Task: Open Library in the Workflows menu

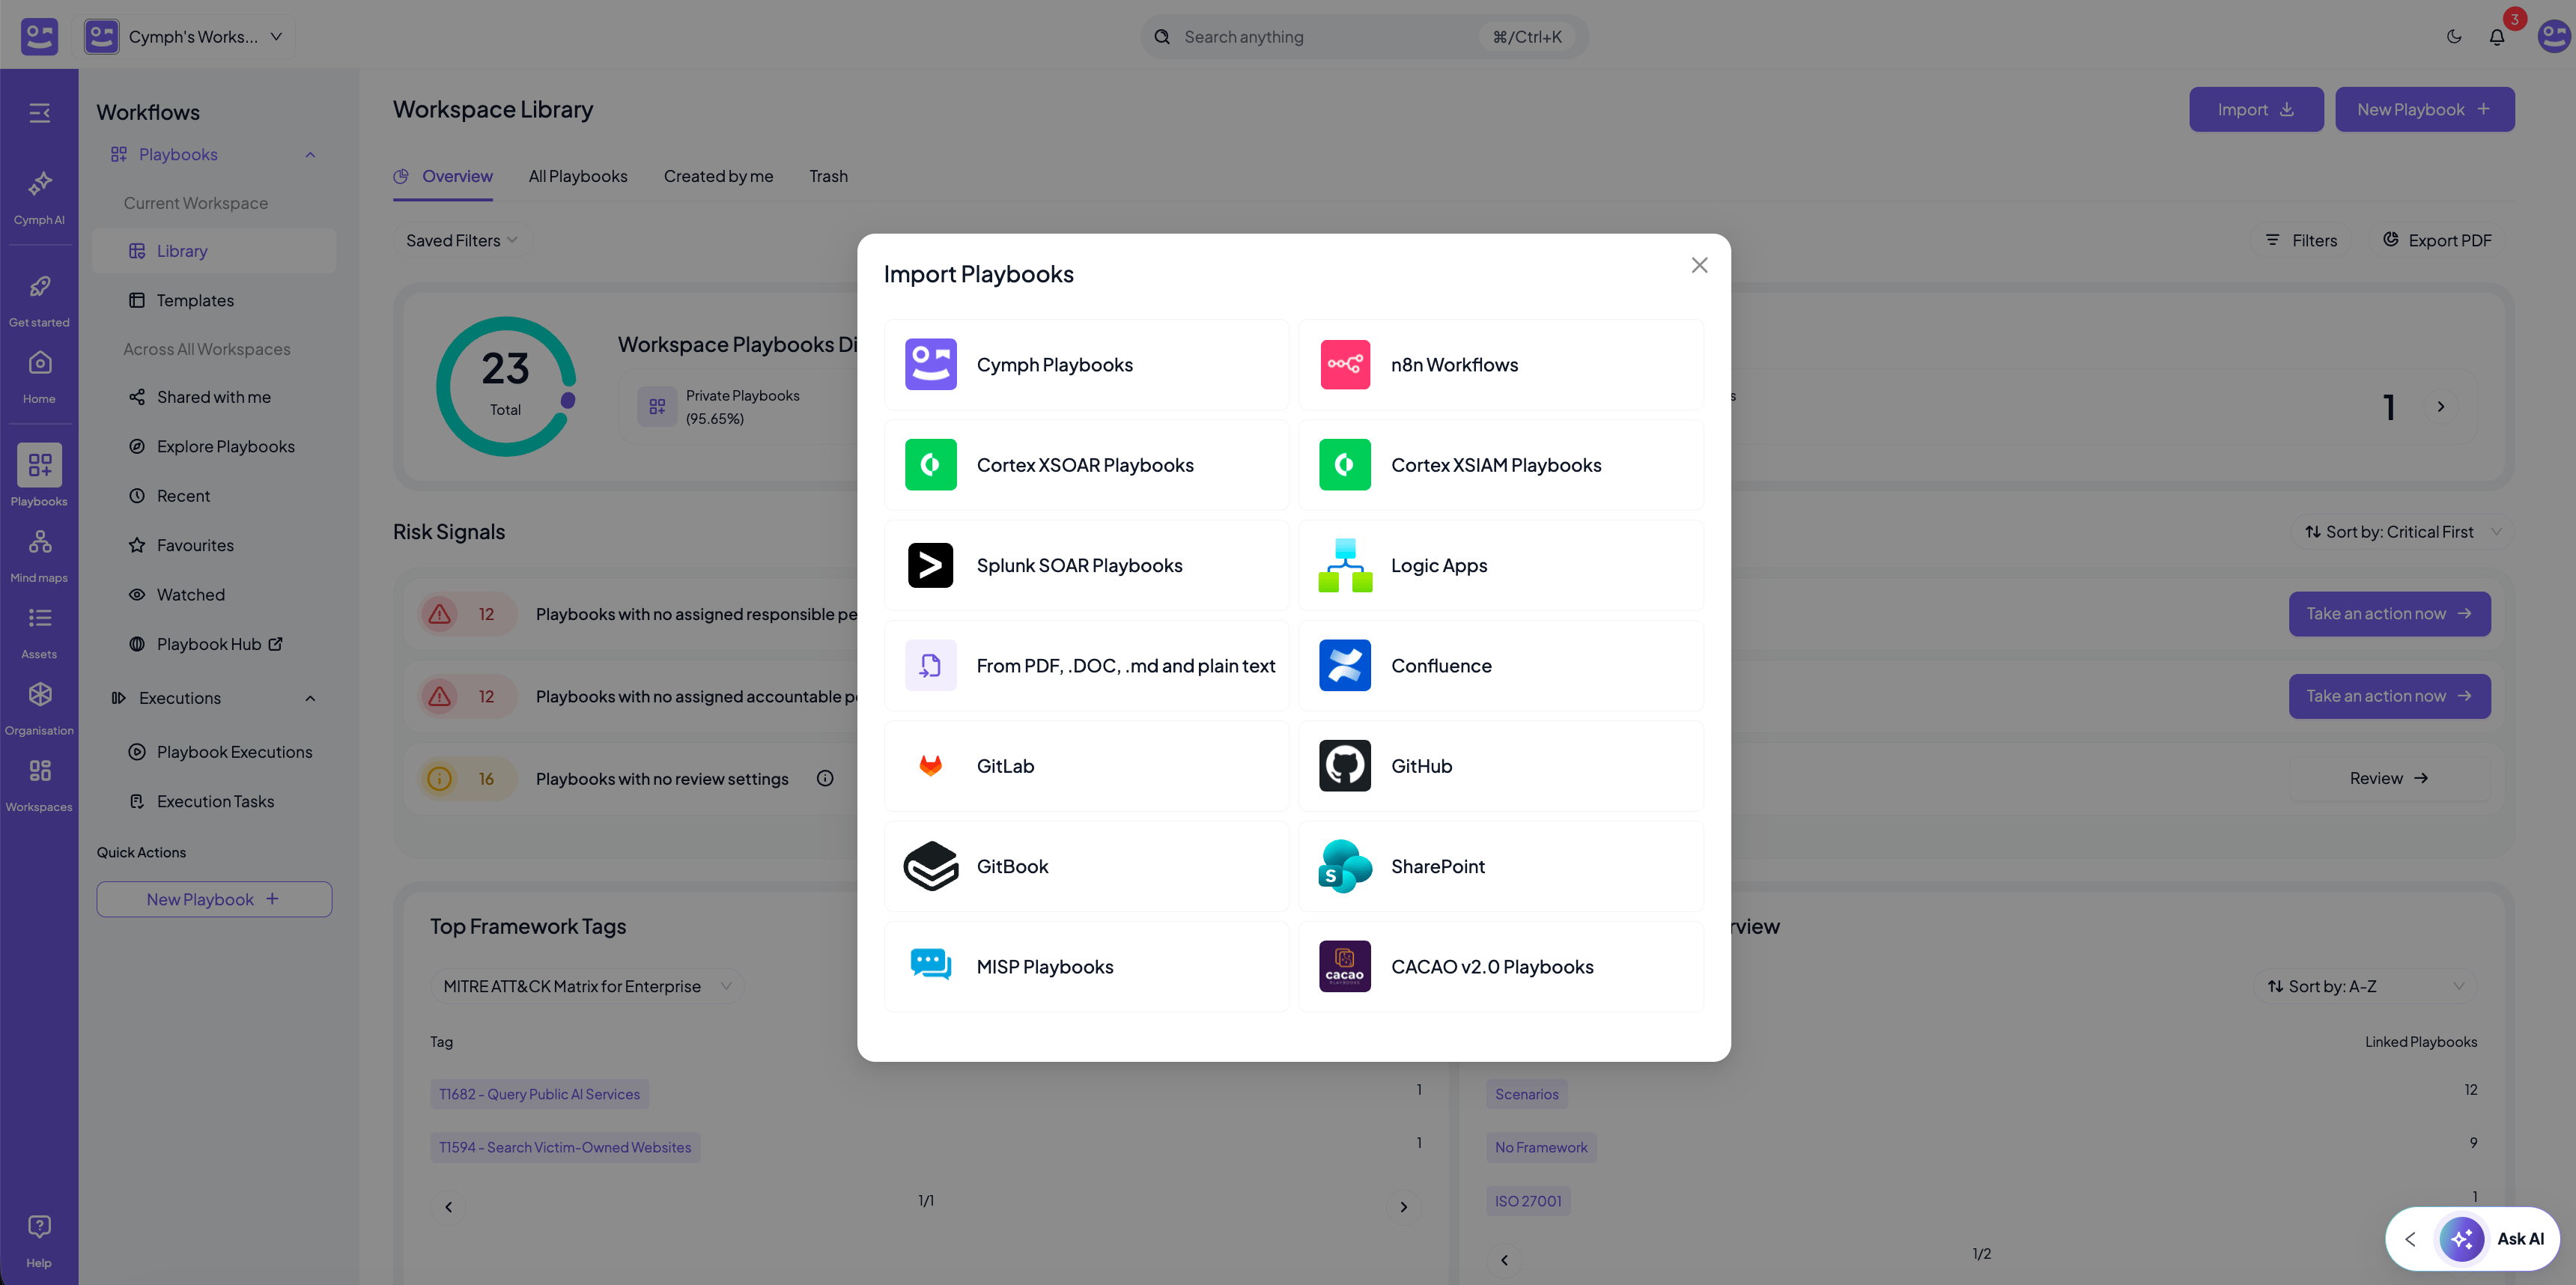Action: click(214, 251)
